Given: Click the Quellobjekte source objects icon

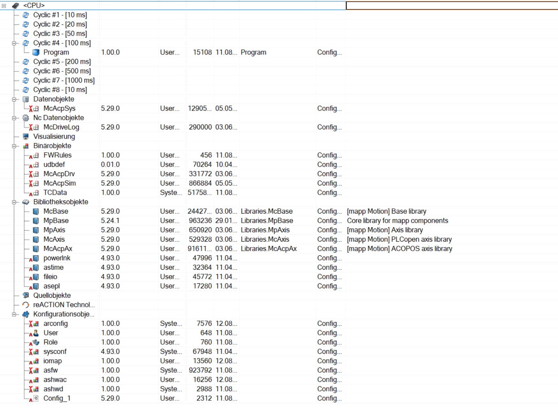Looking at the screenshot, I should coord(26,295).
